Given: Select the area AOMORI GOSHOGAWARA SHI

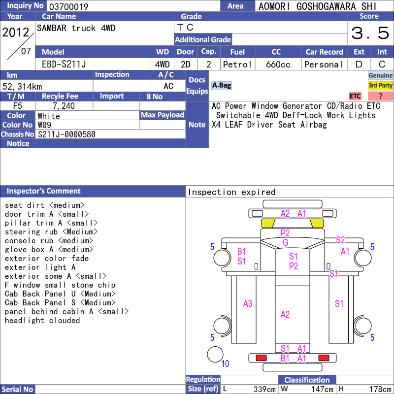Looking at the screenshot, I should (x=318, y=6).
